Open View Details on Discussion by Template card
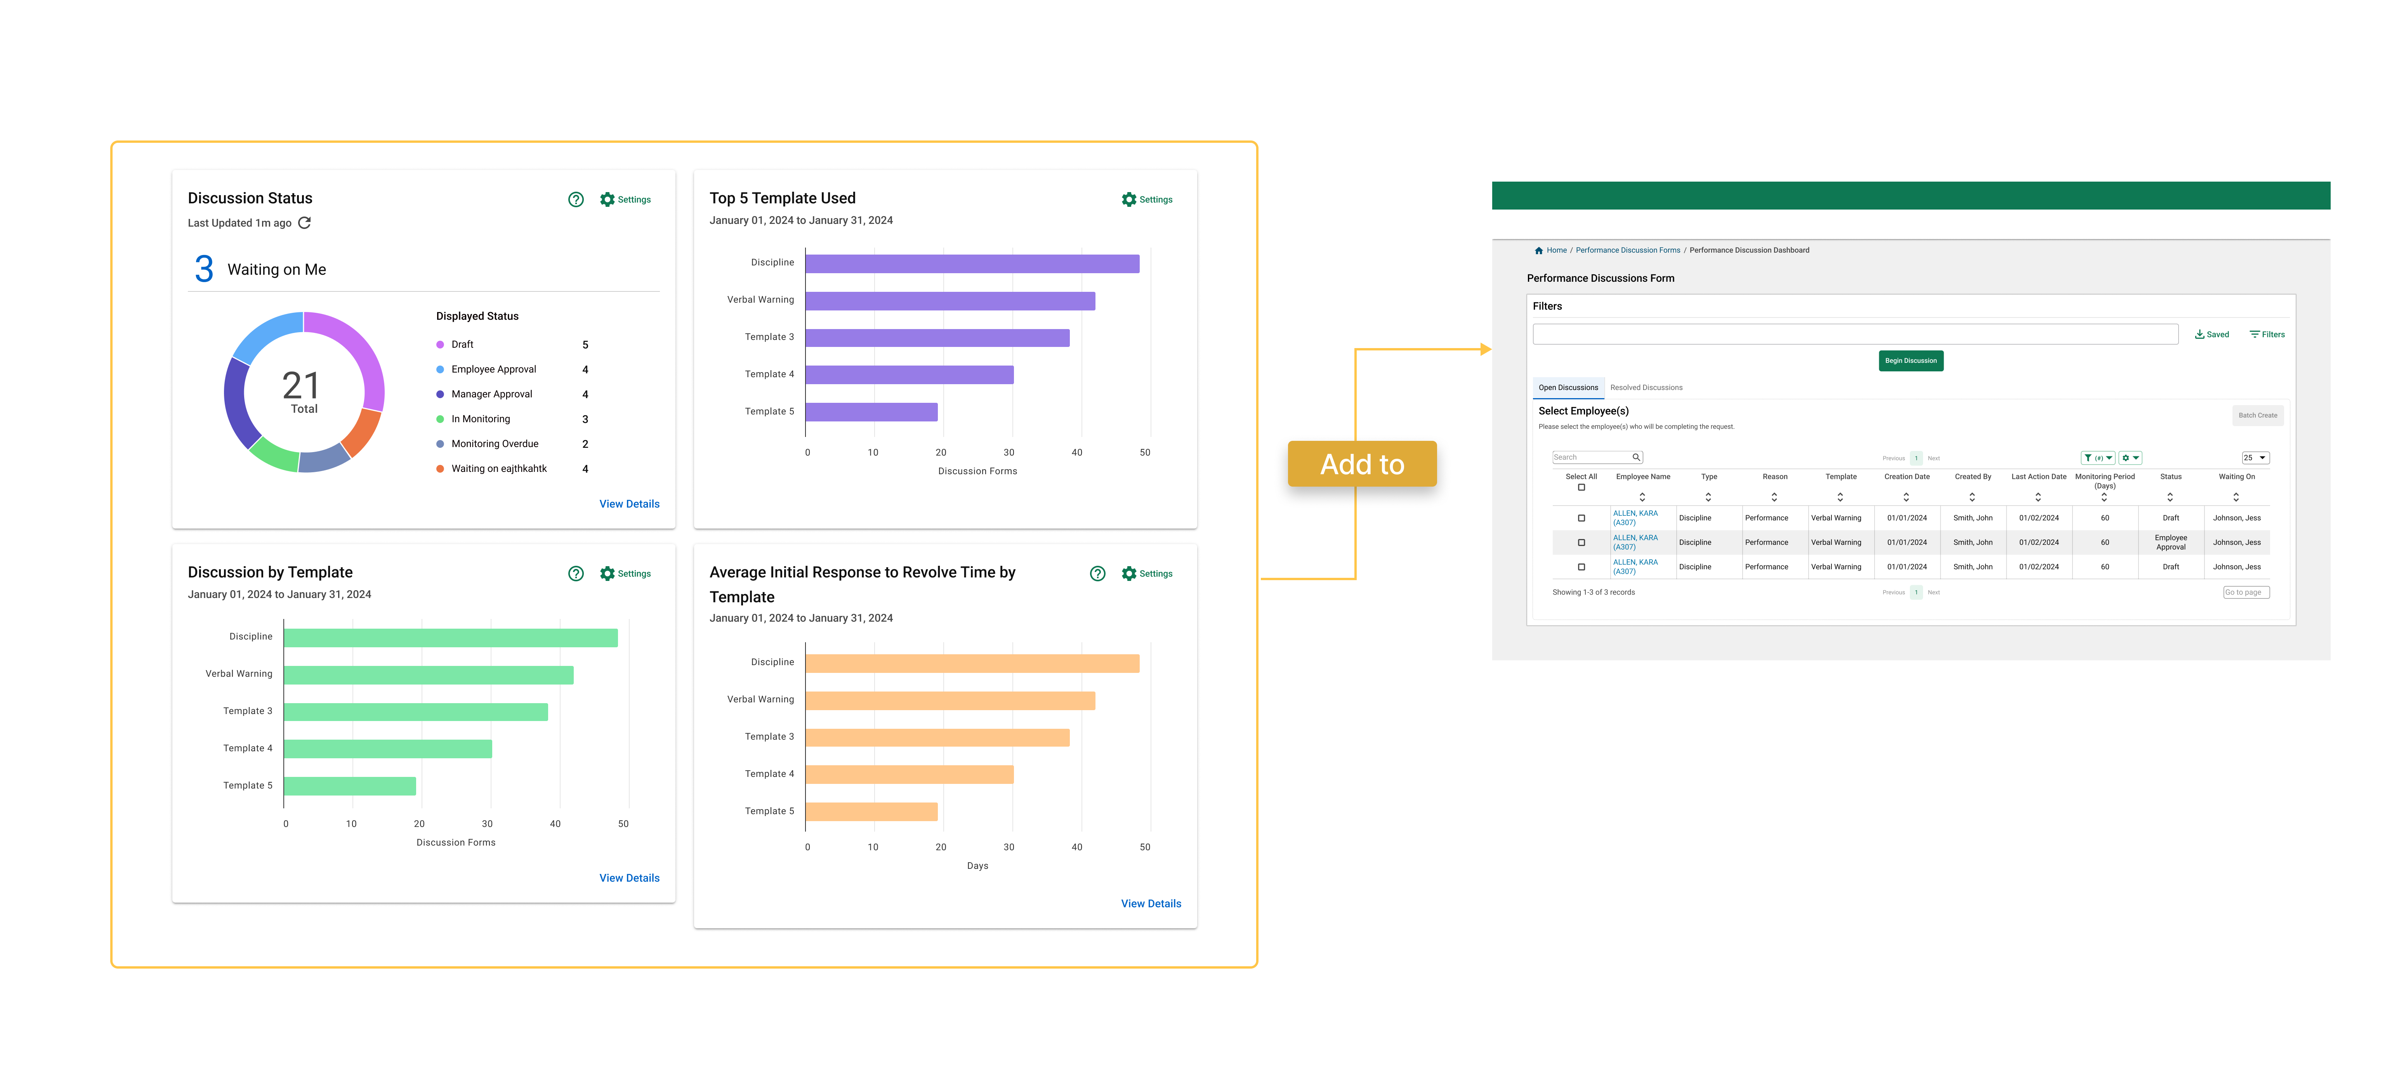Viewport: 2399px width, 1092px height. (x=630, y=878)
